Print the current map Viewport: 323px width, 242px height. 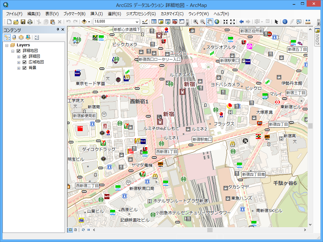pos(30,22)
